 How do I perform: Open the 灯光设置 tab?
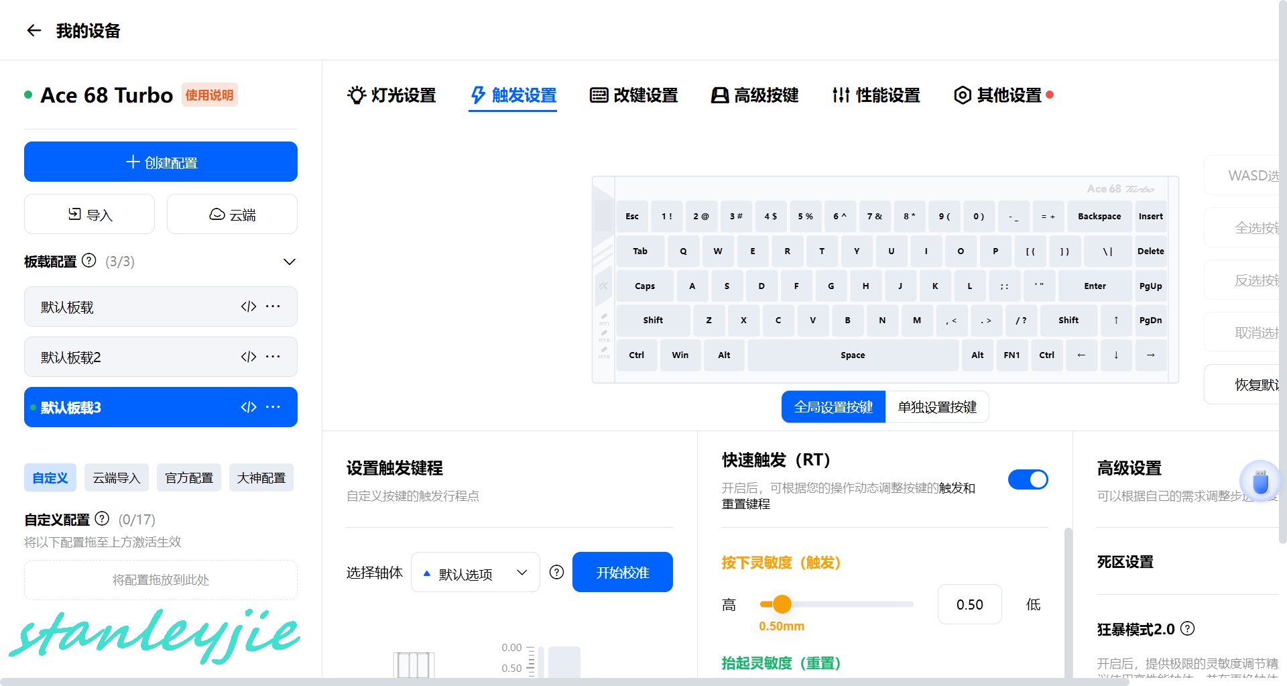391,95
